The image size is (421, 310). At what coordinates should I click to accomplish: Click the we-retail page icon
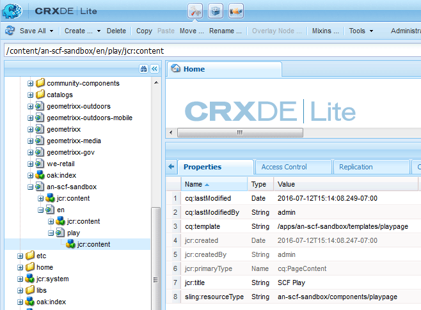click(40, 164)
